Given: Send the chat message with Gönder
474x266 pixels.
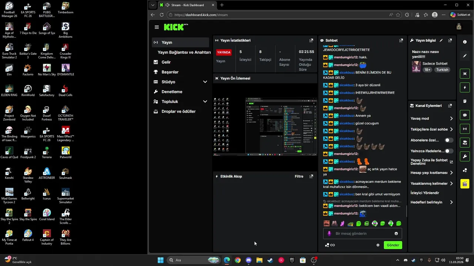Looking at the screenshot, I should click(393, 245).
